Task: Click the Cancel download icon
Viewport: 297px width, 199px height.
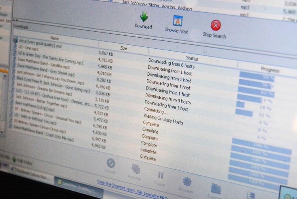Action: point(110,163)
